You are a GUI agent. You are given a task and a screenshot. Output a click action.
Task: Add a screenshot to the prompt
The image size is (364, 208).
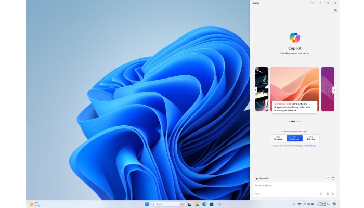point(328,178)
